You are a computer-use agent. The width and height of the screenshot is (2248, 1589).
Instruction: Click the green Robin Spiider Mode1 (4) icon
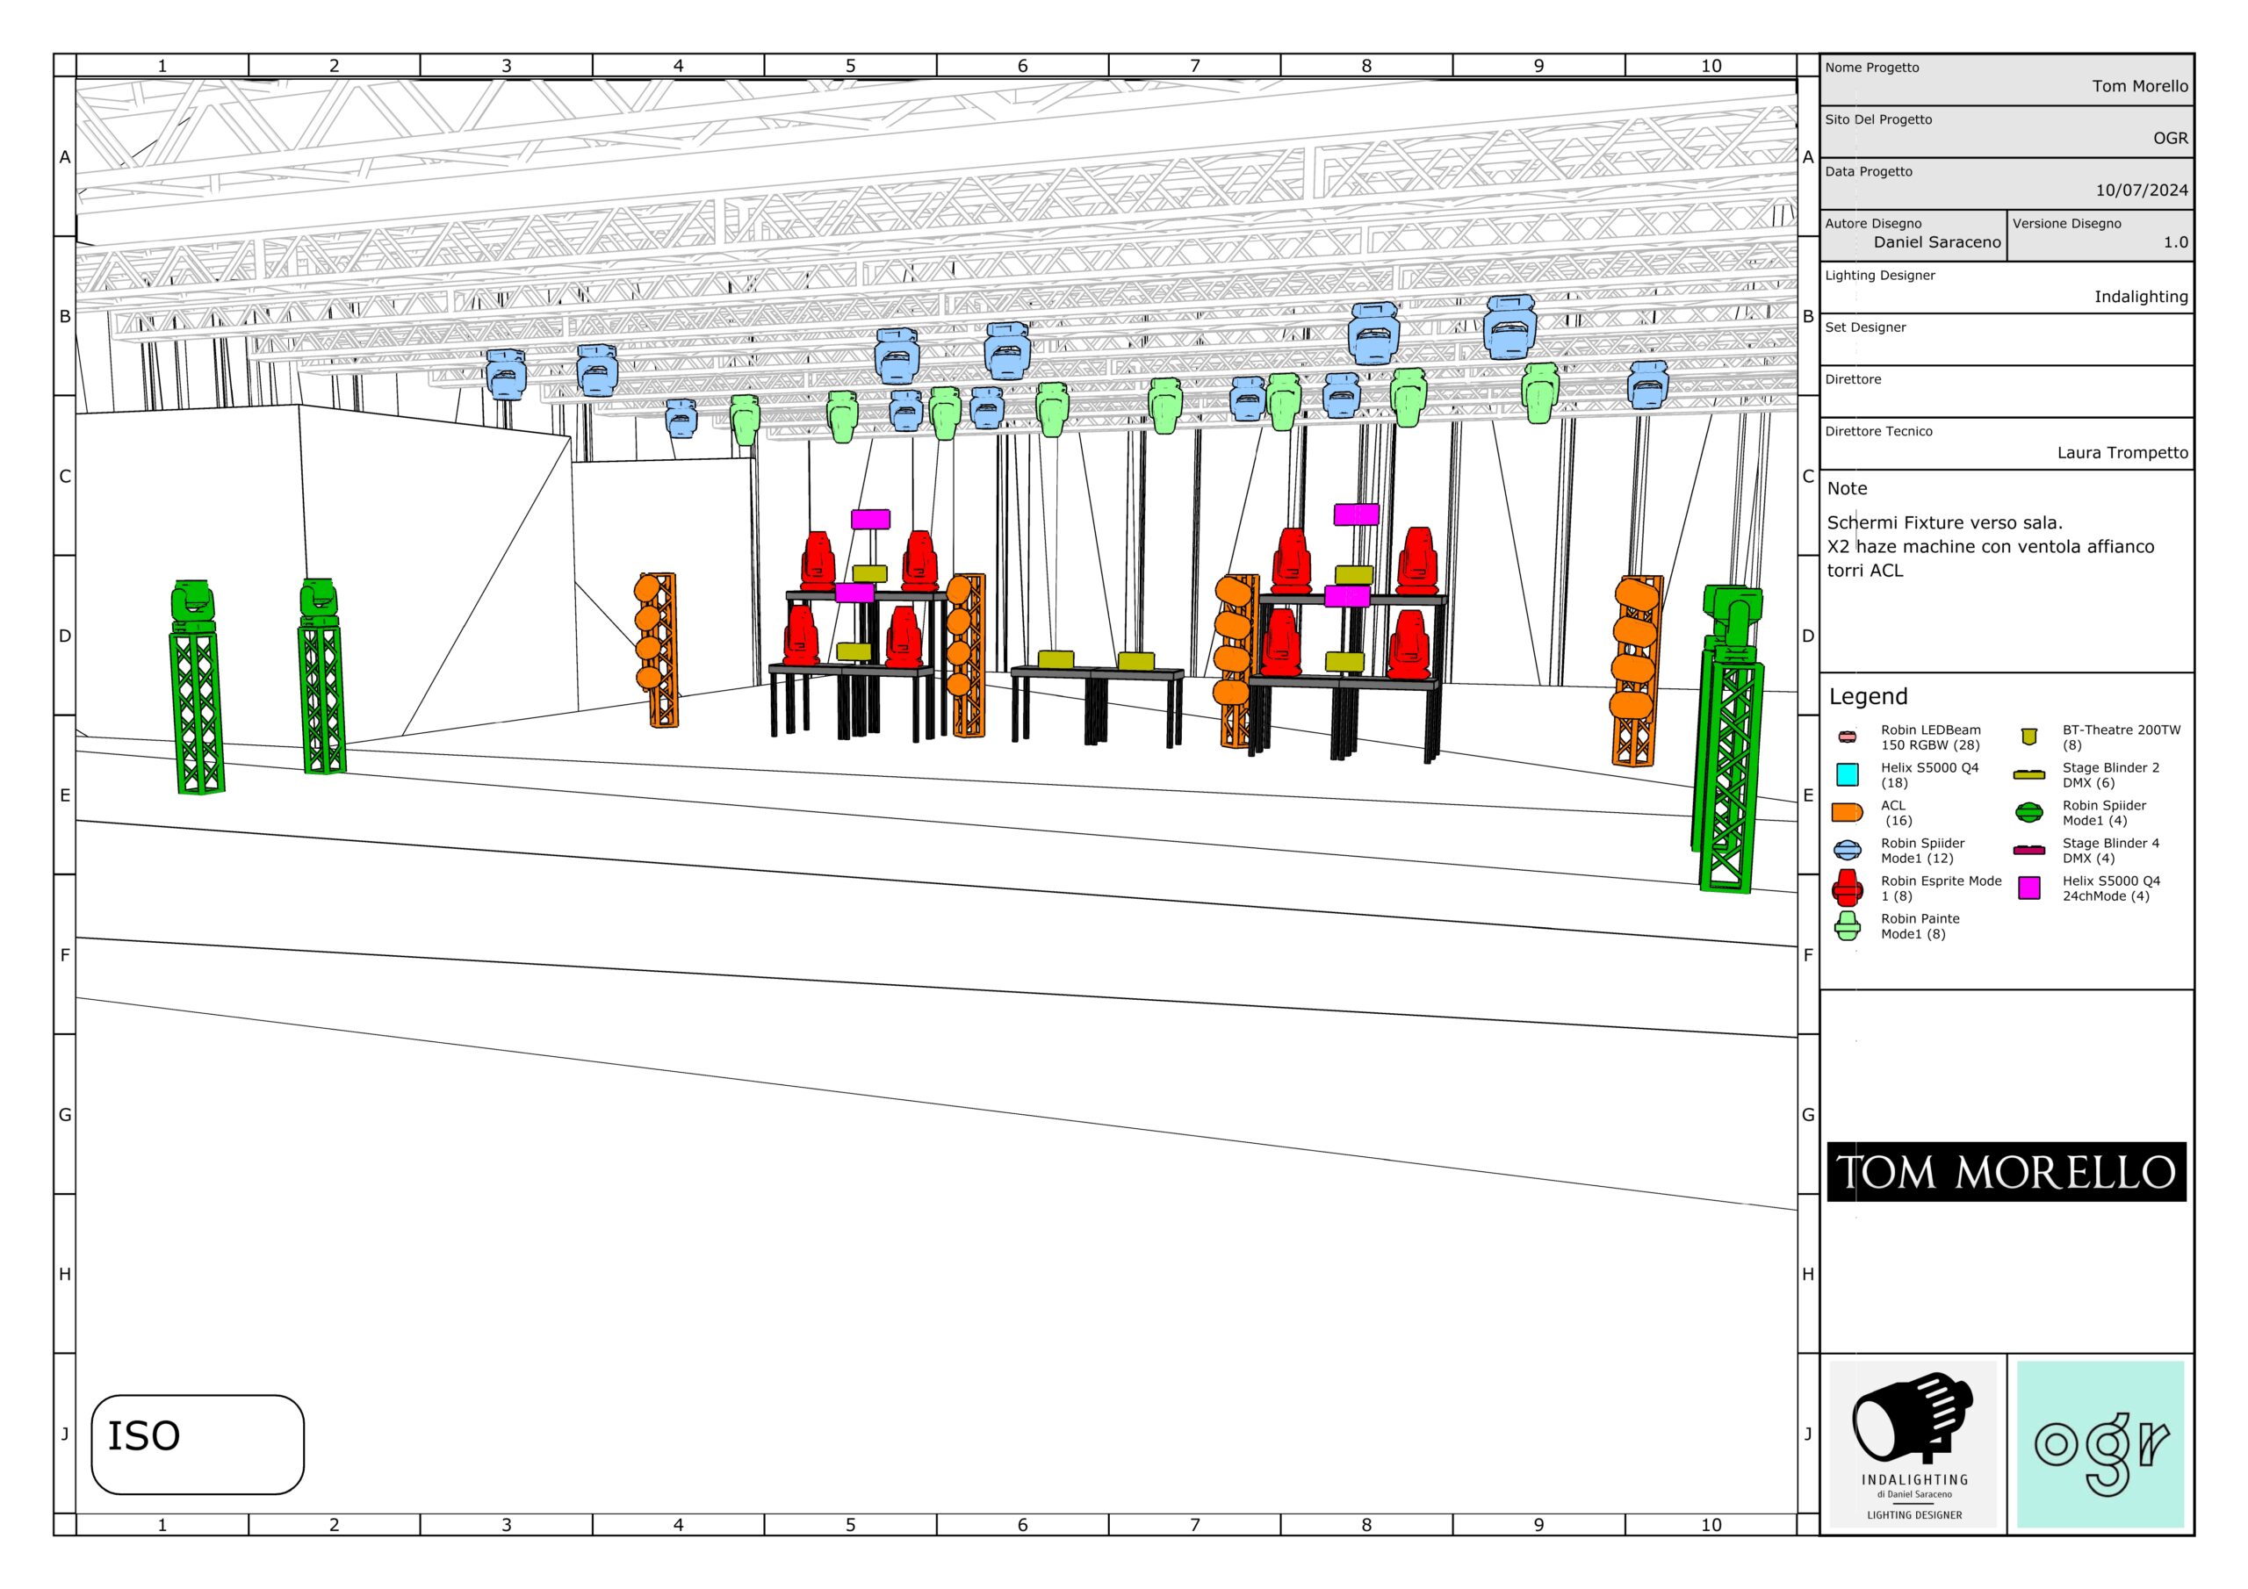pyautogui.click(x=2028, y=813)
